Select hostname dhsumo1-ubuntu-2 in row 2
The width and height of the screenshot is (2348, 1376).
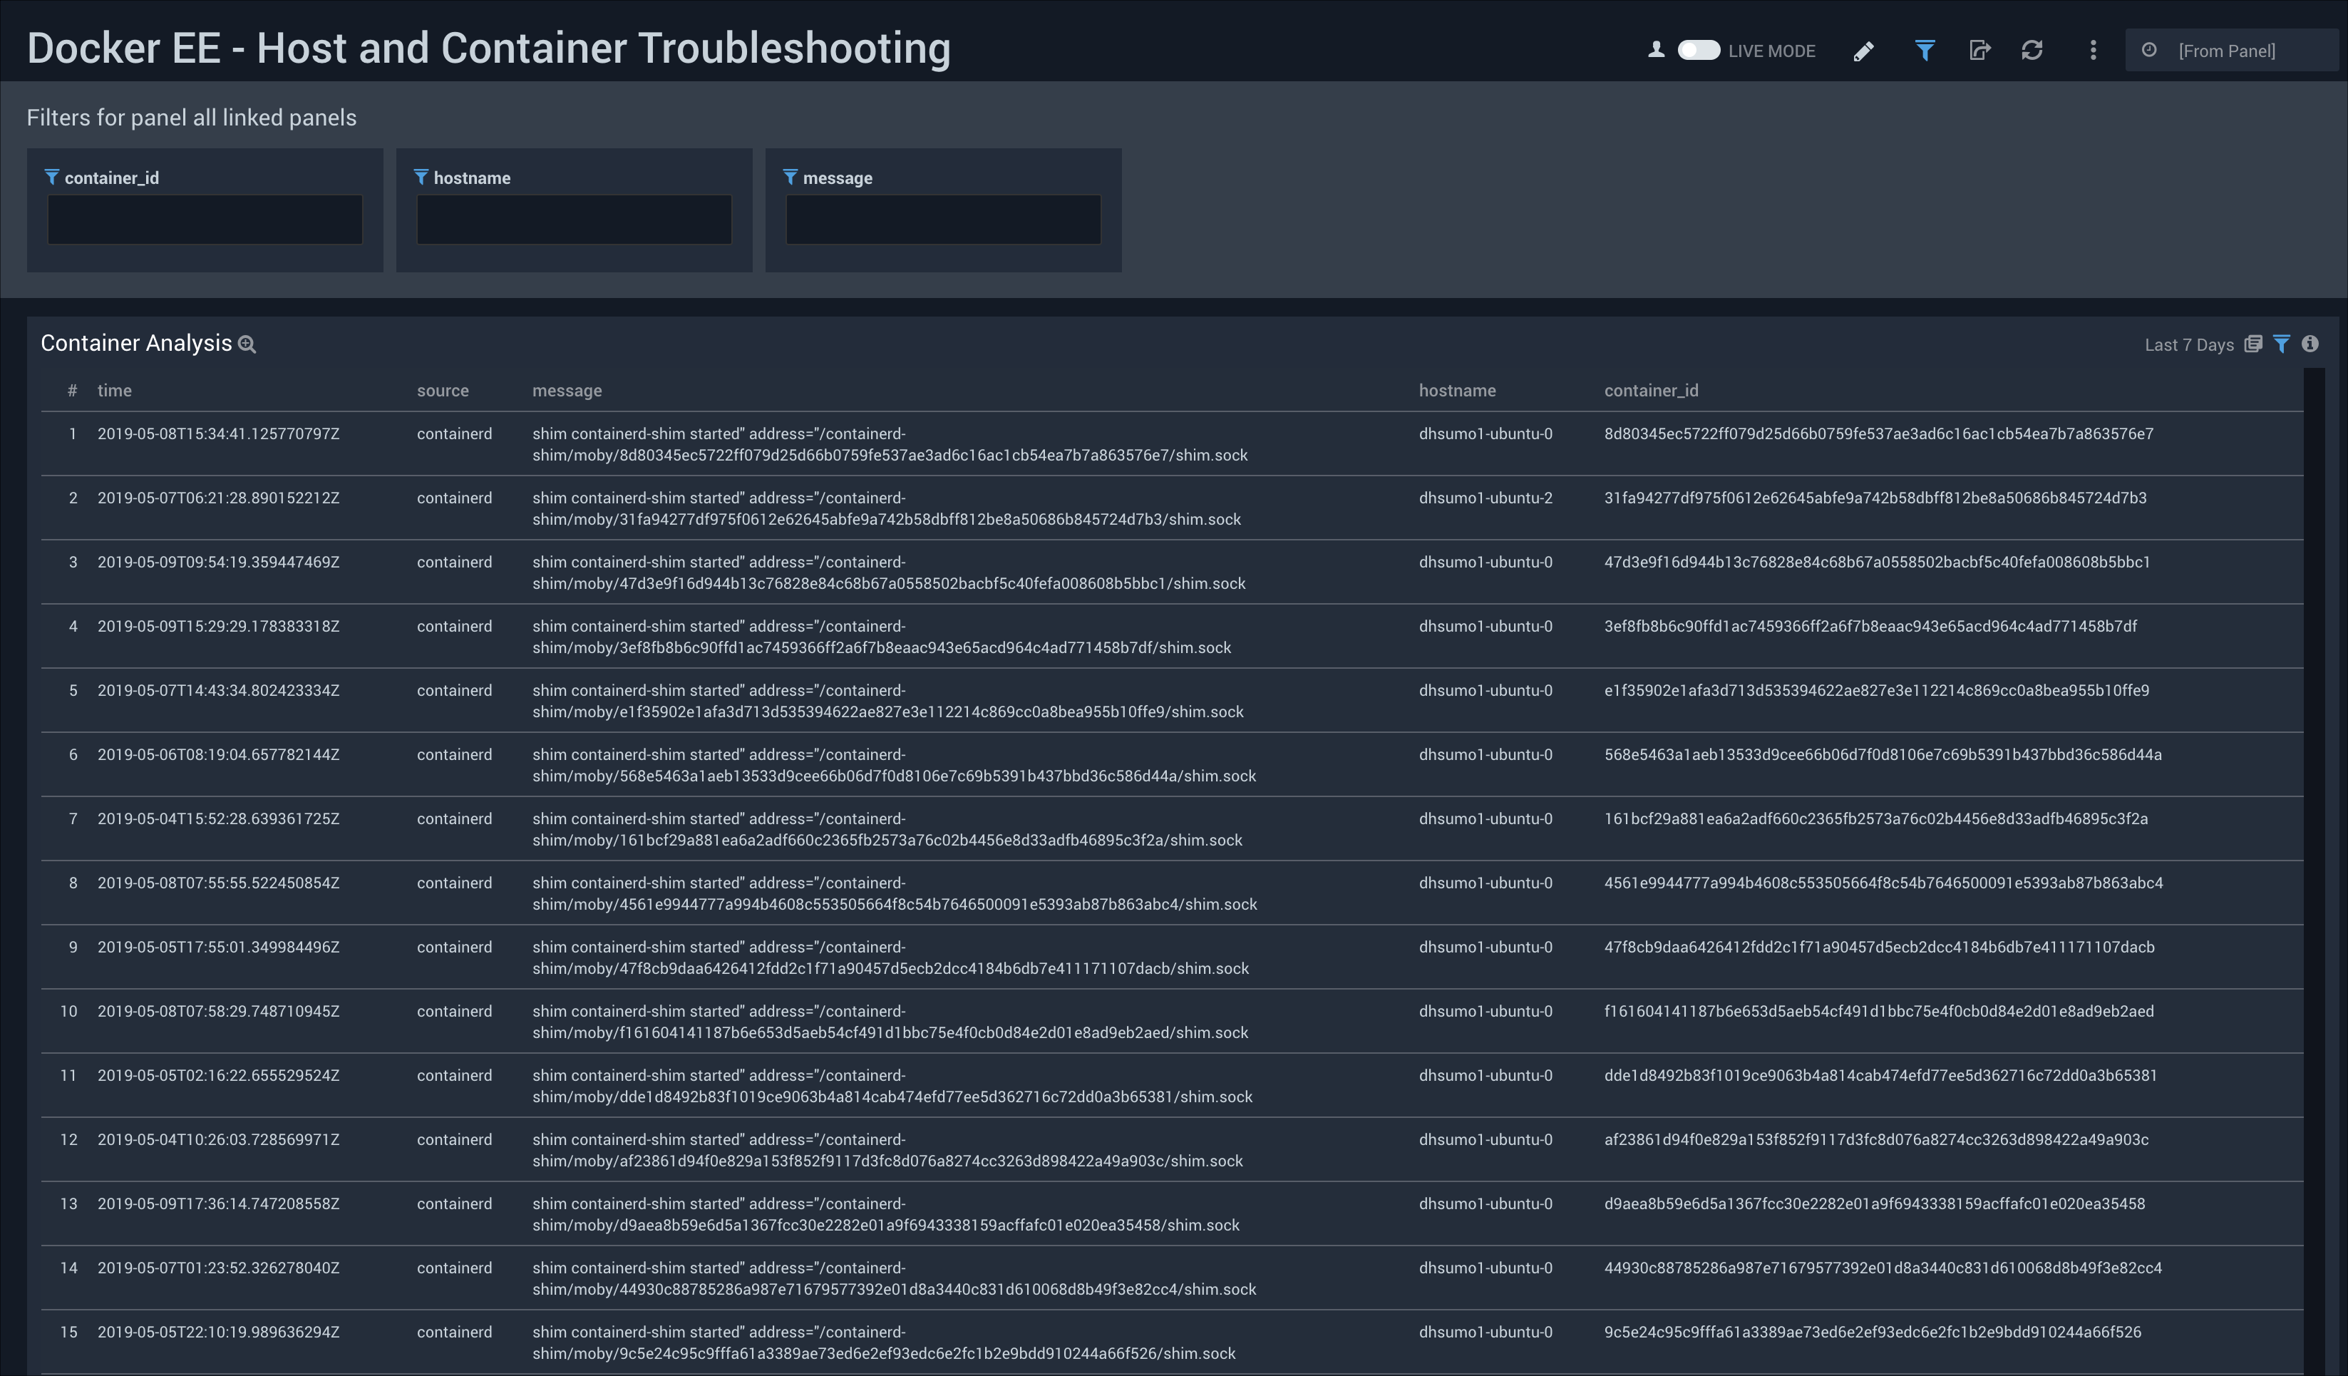coord(1486,498)
